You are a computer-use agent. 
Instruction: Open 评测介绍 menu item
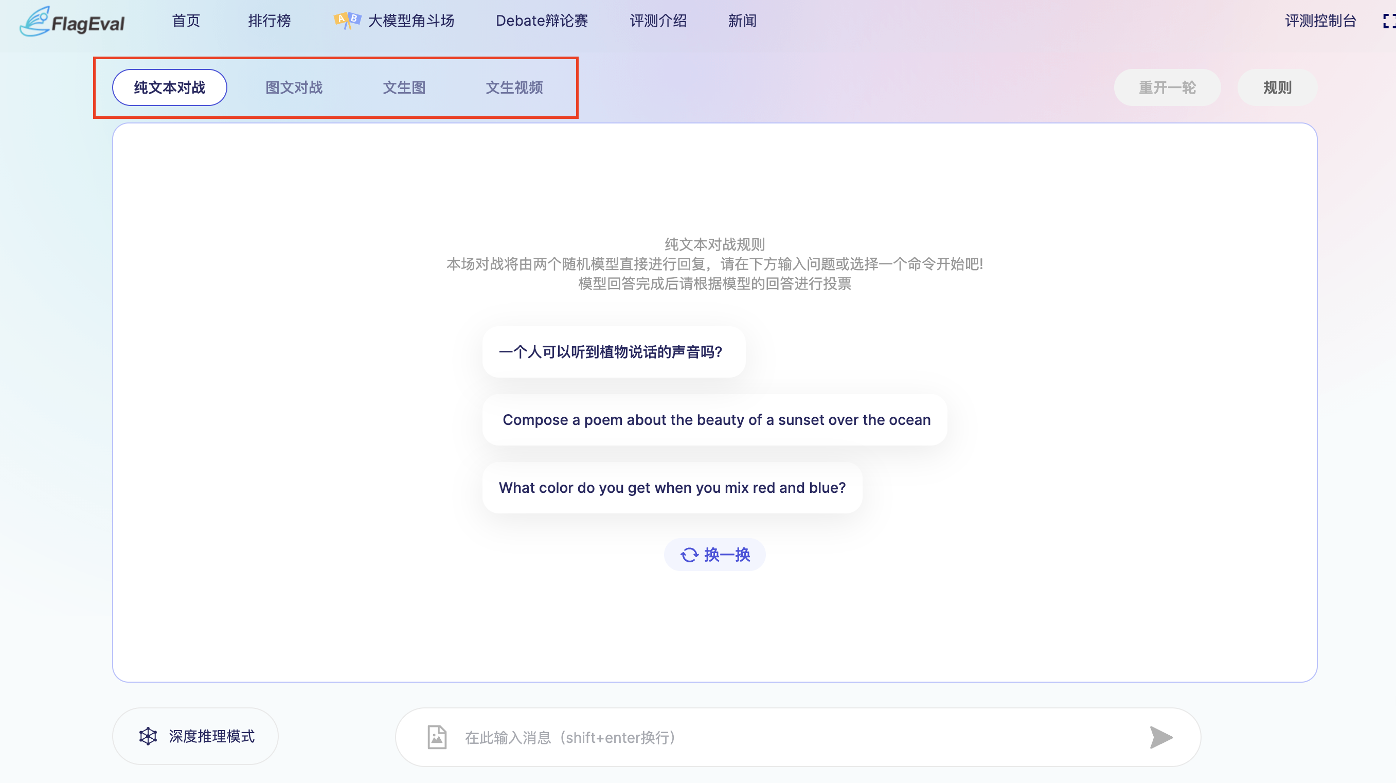658,21
